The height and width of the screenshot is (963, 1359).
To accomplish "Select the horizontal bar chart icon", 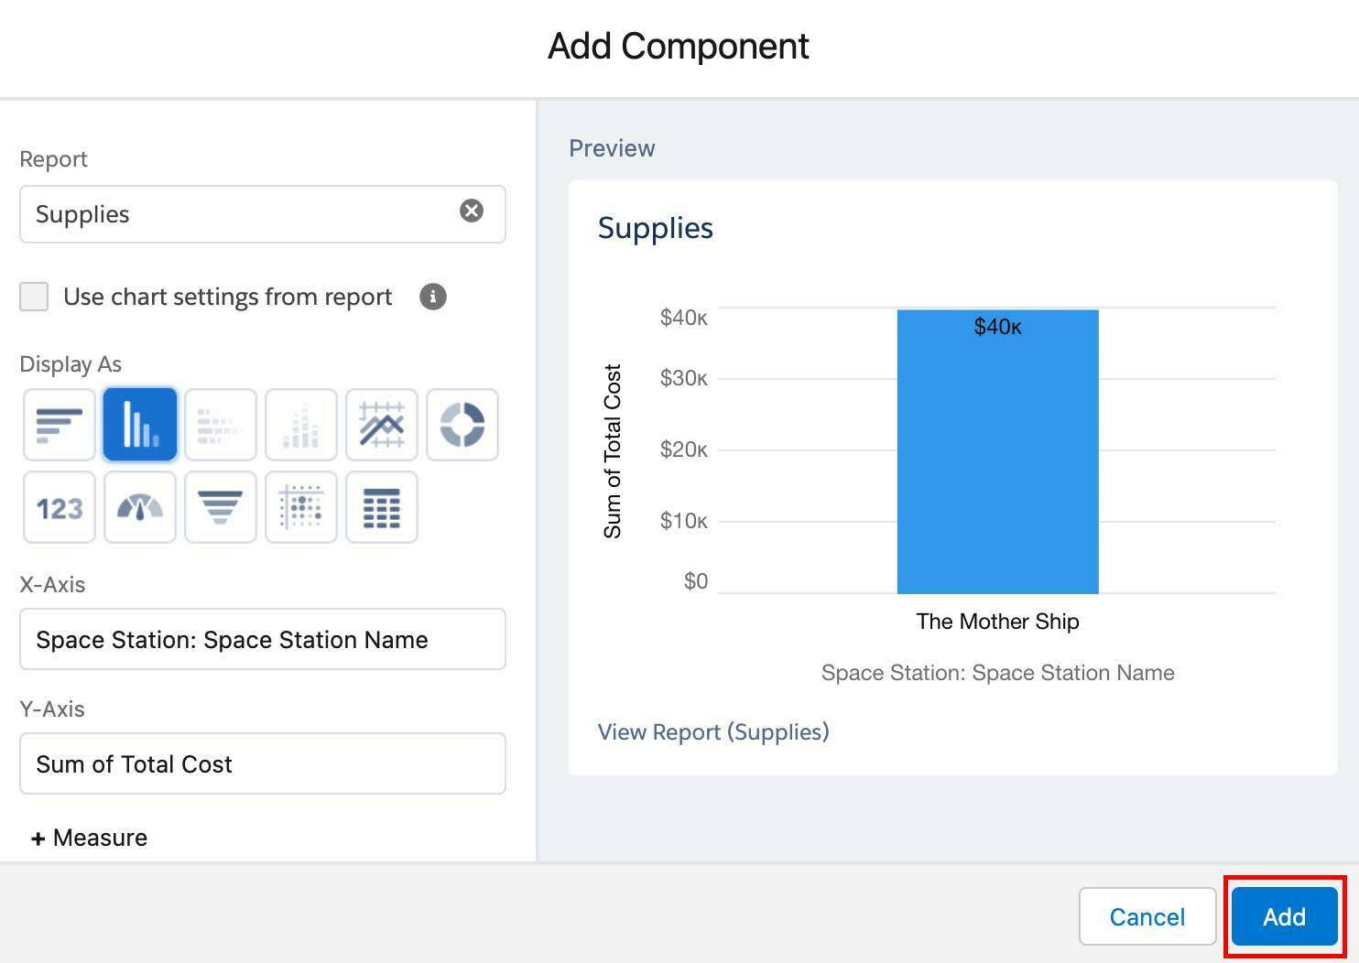I will tap(60, 425).
